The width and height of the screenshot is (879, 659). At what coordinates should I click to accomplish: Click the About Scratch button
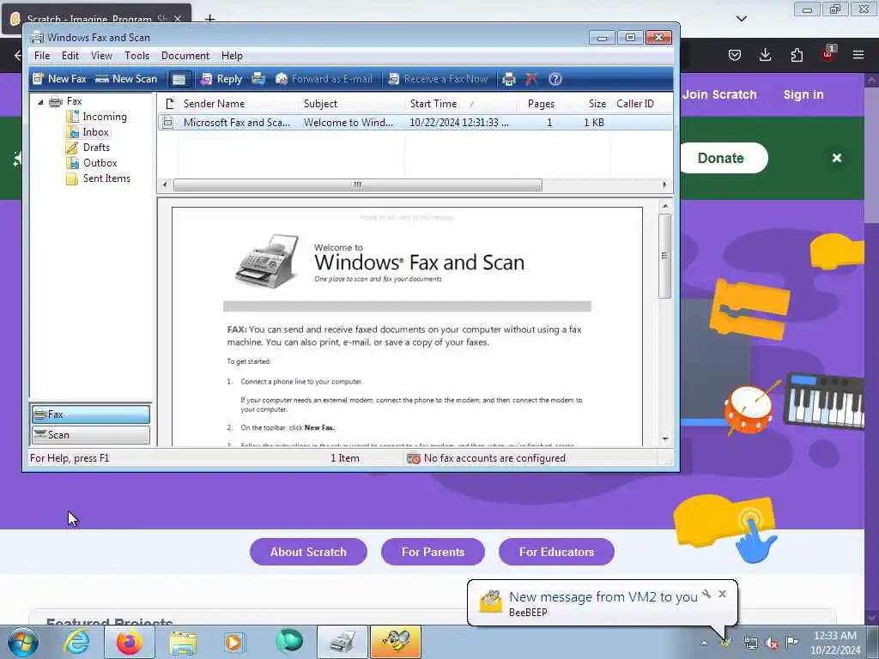click(308, 552)
